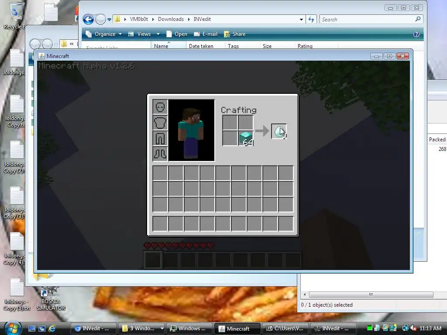Click the top-right crafting grid slot
The image size is (447, 335).
(x=246, y=123)
